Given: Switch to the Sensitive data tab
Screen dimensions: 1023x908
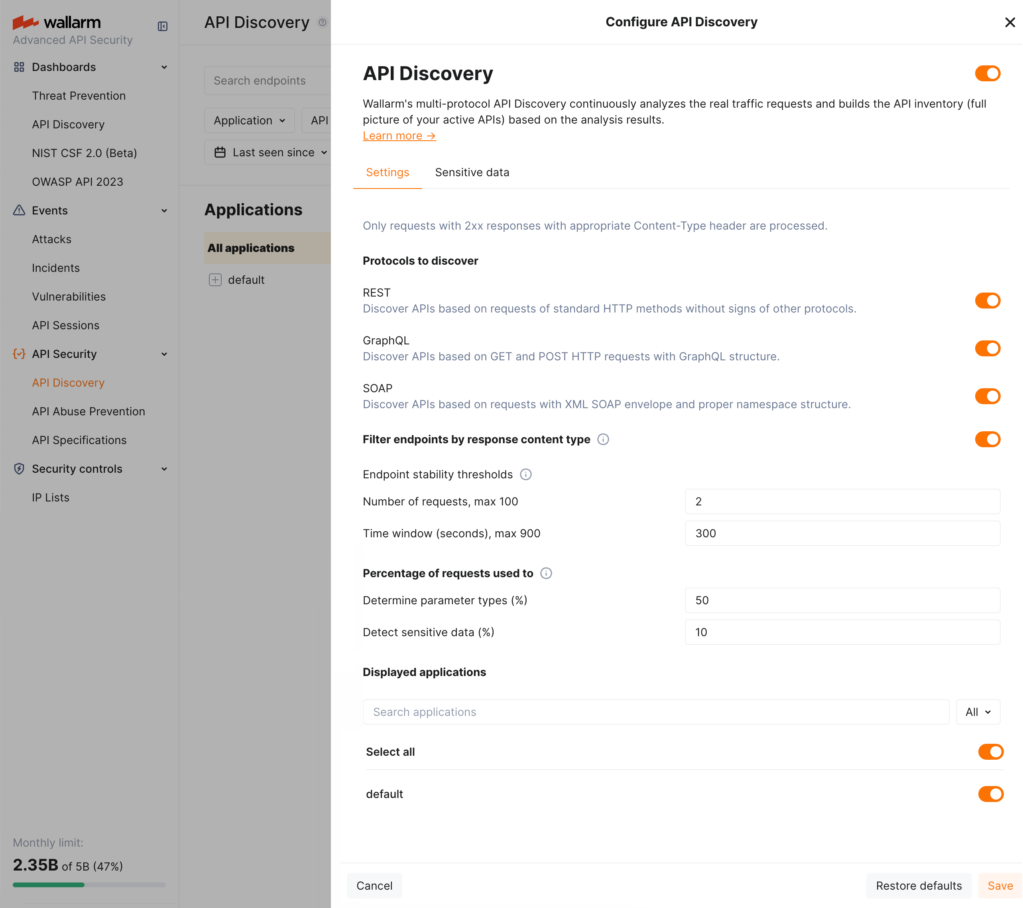Looking at the screenshot, I should (472, 172).
